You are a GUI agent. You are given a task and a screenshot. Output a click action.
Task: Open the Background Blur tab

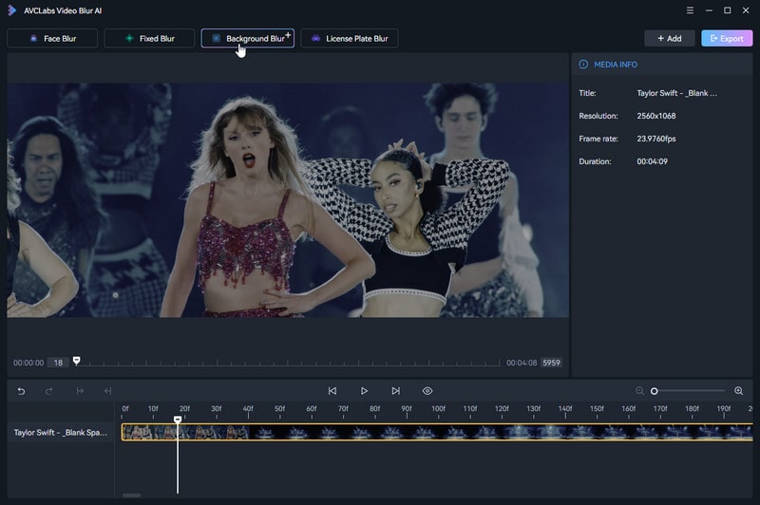pos(248,38)
